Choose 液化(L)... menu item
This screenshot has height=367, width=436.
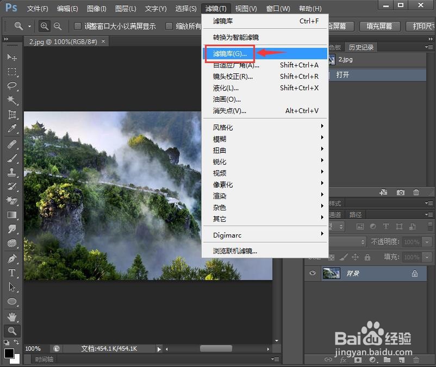(x=265, y=88)
